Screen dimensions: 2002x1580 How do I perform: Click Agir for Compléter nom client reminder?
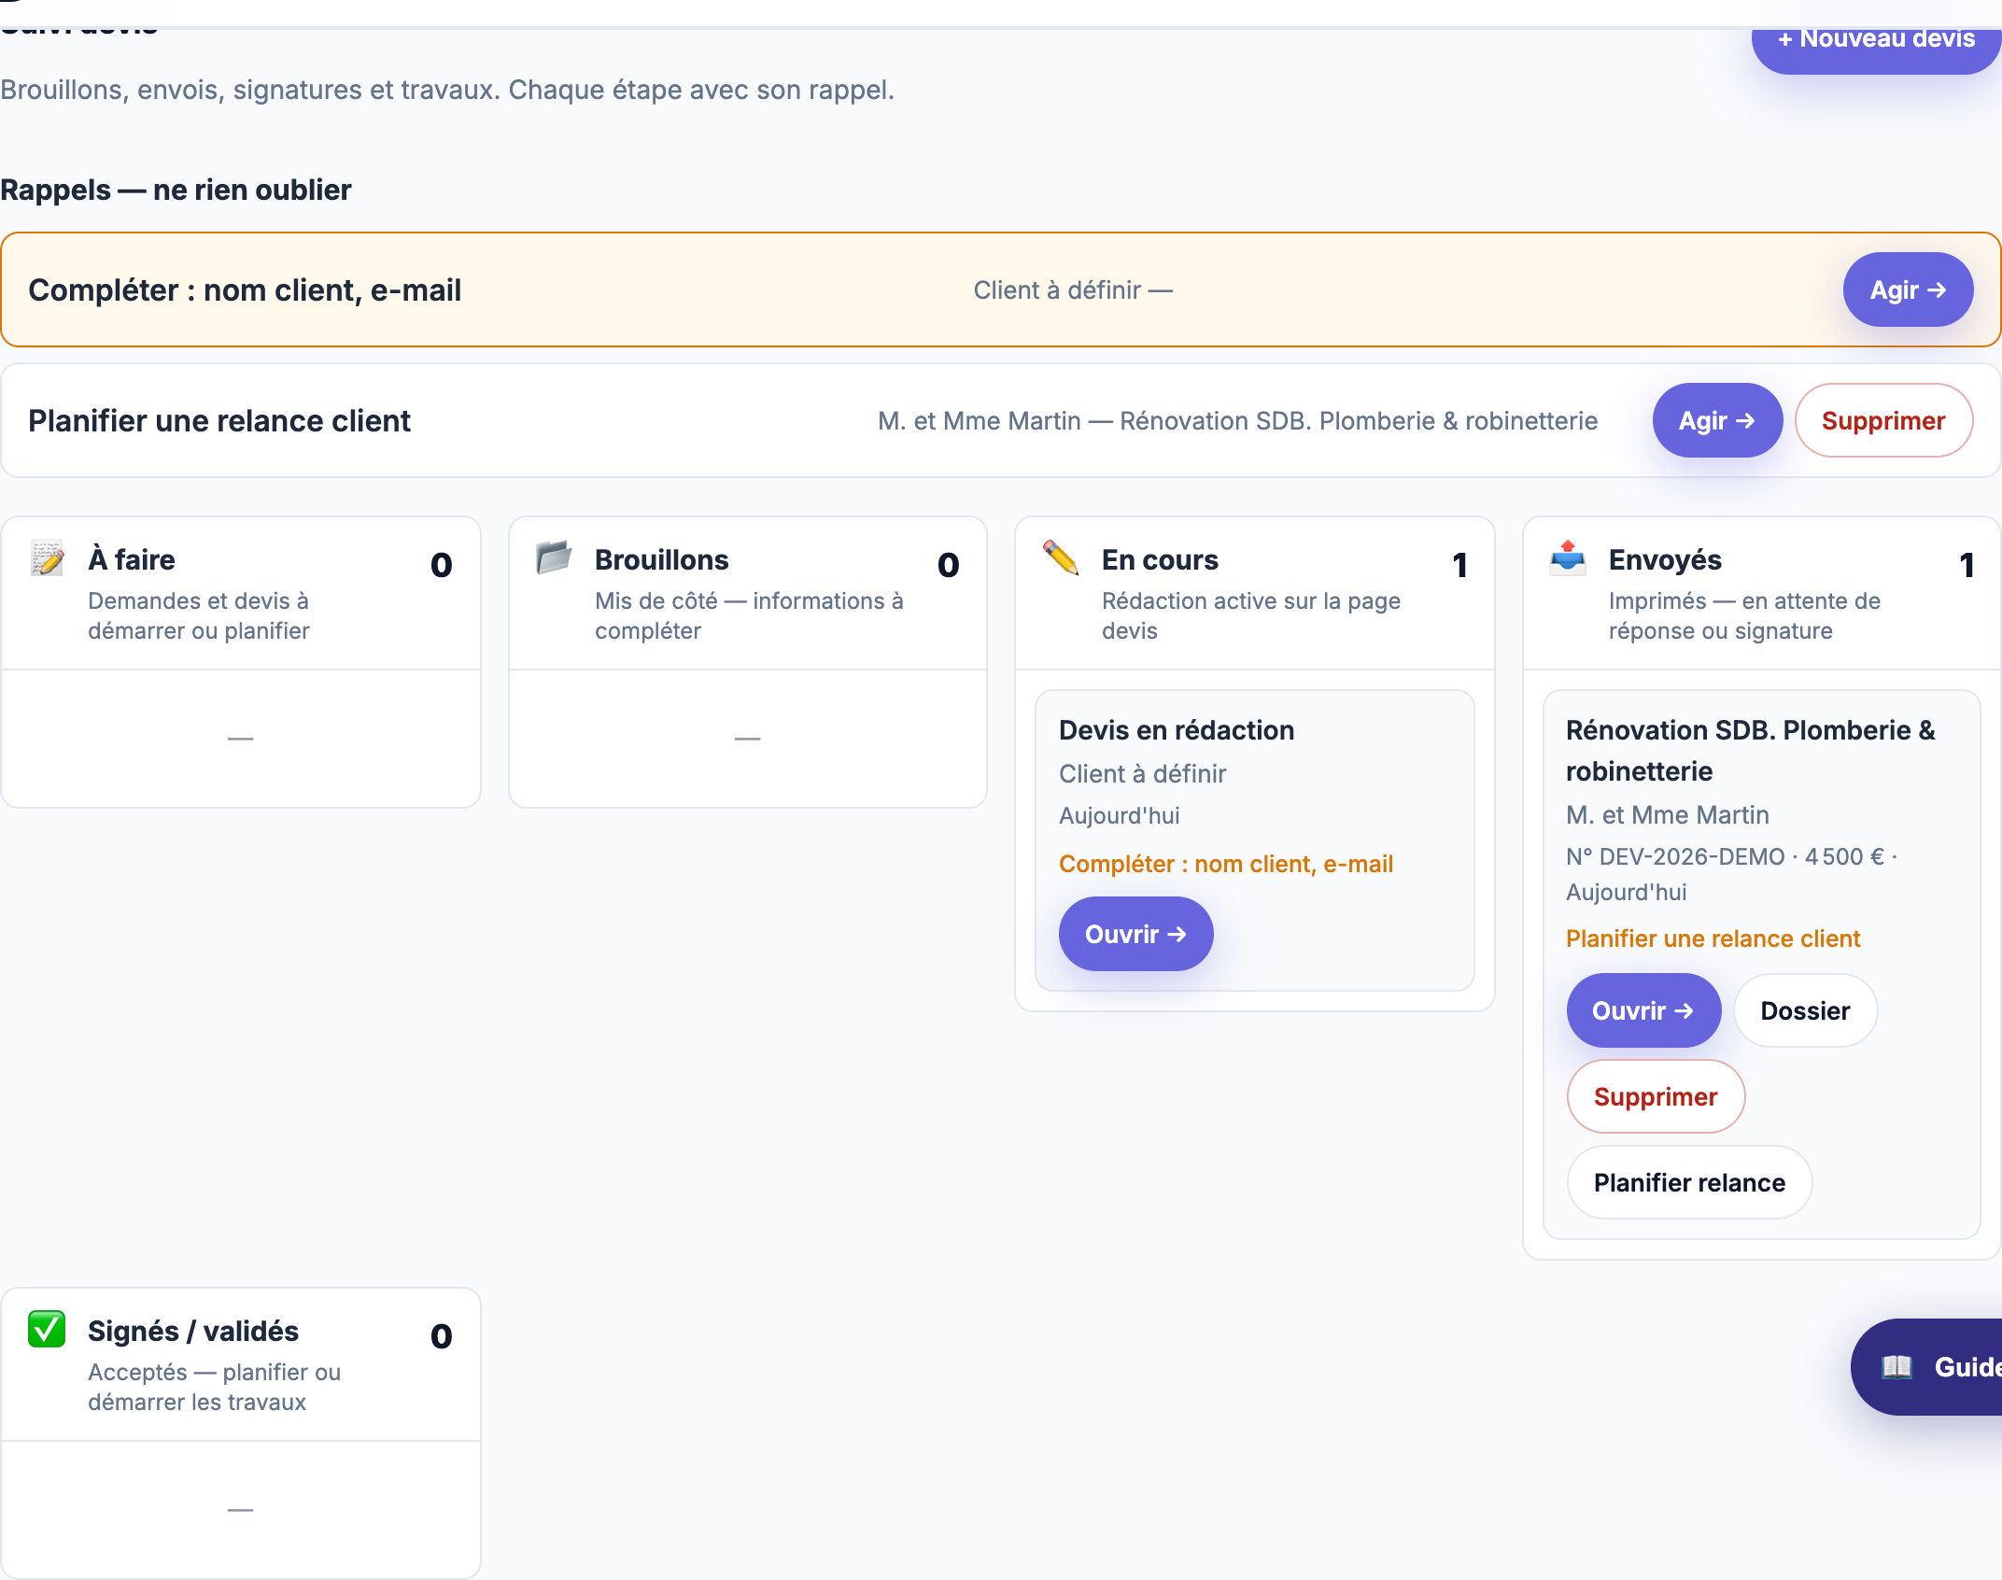(x=1908, y=289)
